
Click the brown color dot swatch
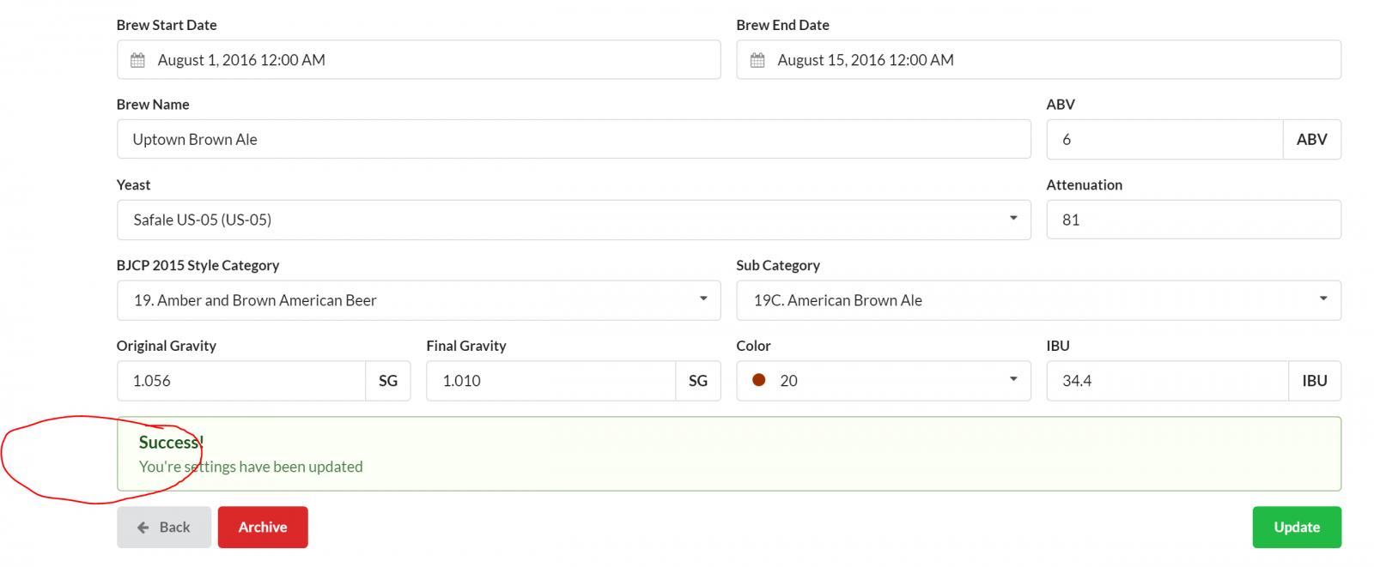click(759, 380)
